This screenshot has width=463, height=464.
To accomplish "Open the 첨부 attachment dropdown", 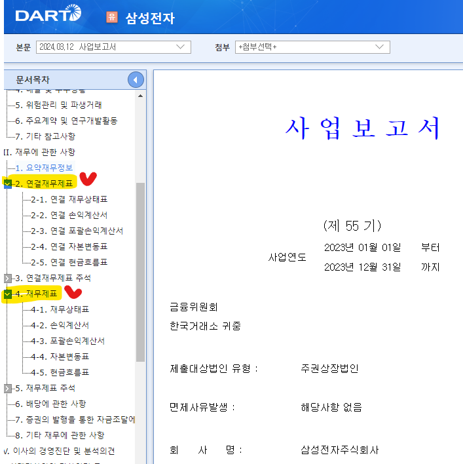I will click(312, 47).
